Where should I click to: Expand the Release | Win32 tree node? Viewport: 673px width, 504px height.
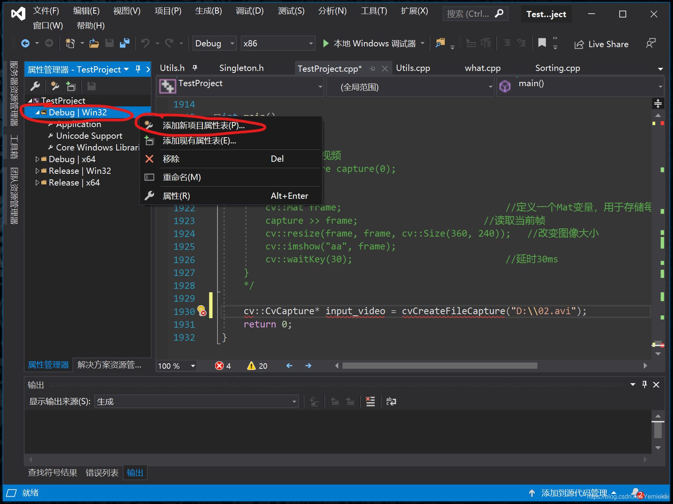pyautogui.click(x=37, y=171)
